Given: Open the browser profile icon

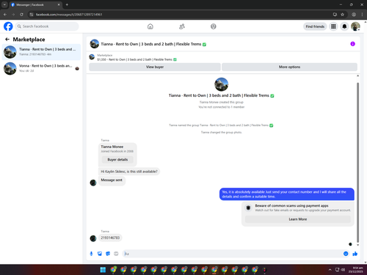Looking at the screenshot, I should pos(354,15).
